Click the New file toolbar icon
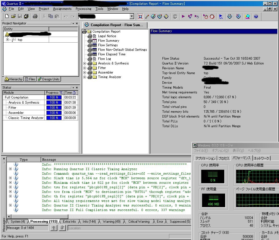The image size is (279, 240). pos(7,16)
